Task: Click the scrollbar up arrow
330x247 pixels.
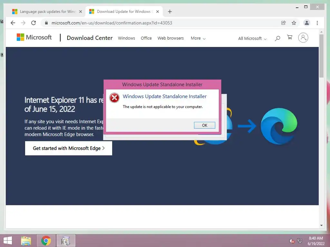Action: 321,32
